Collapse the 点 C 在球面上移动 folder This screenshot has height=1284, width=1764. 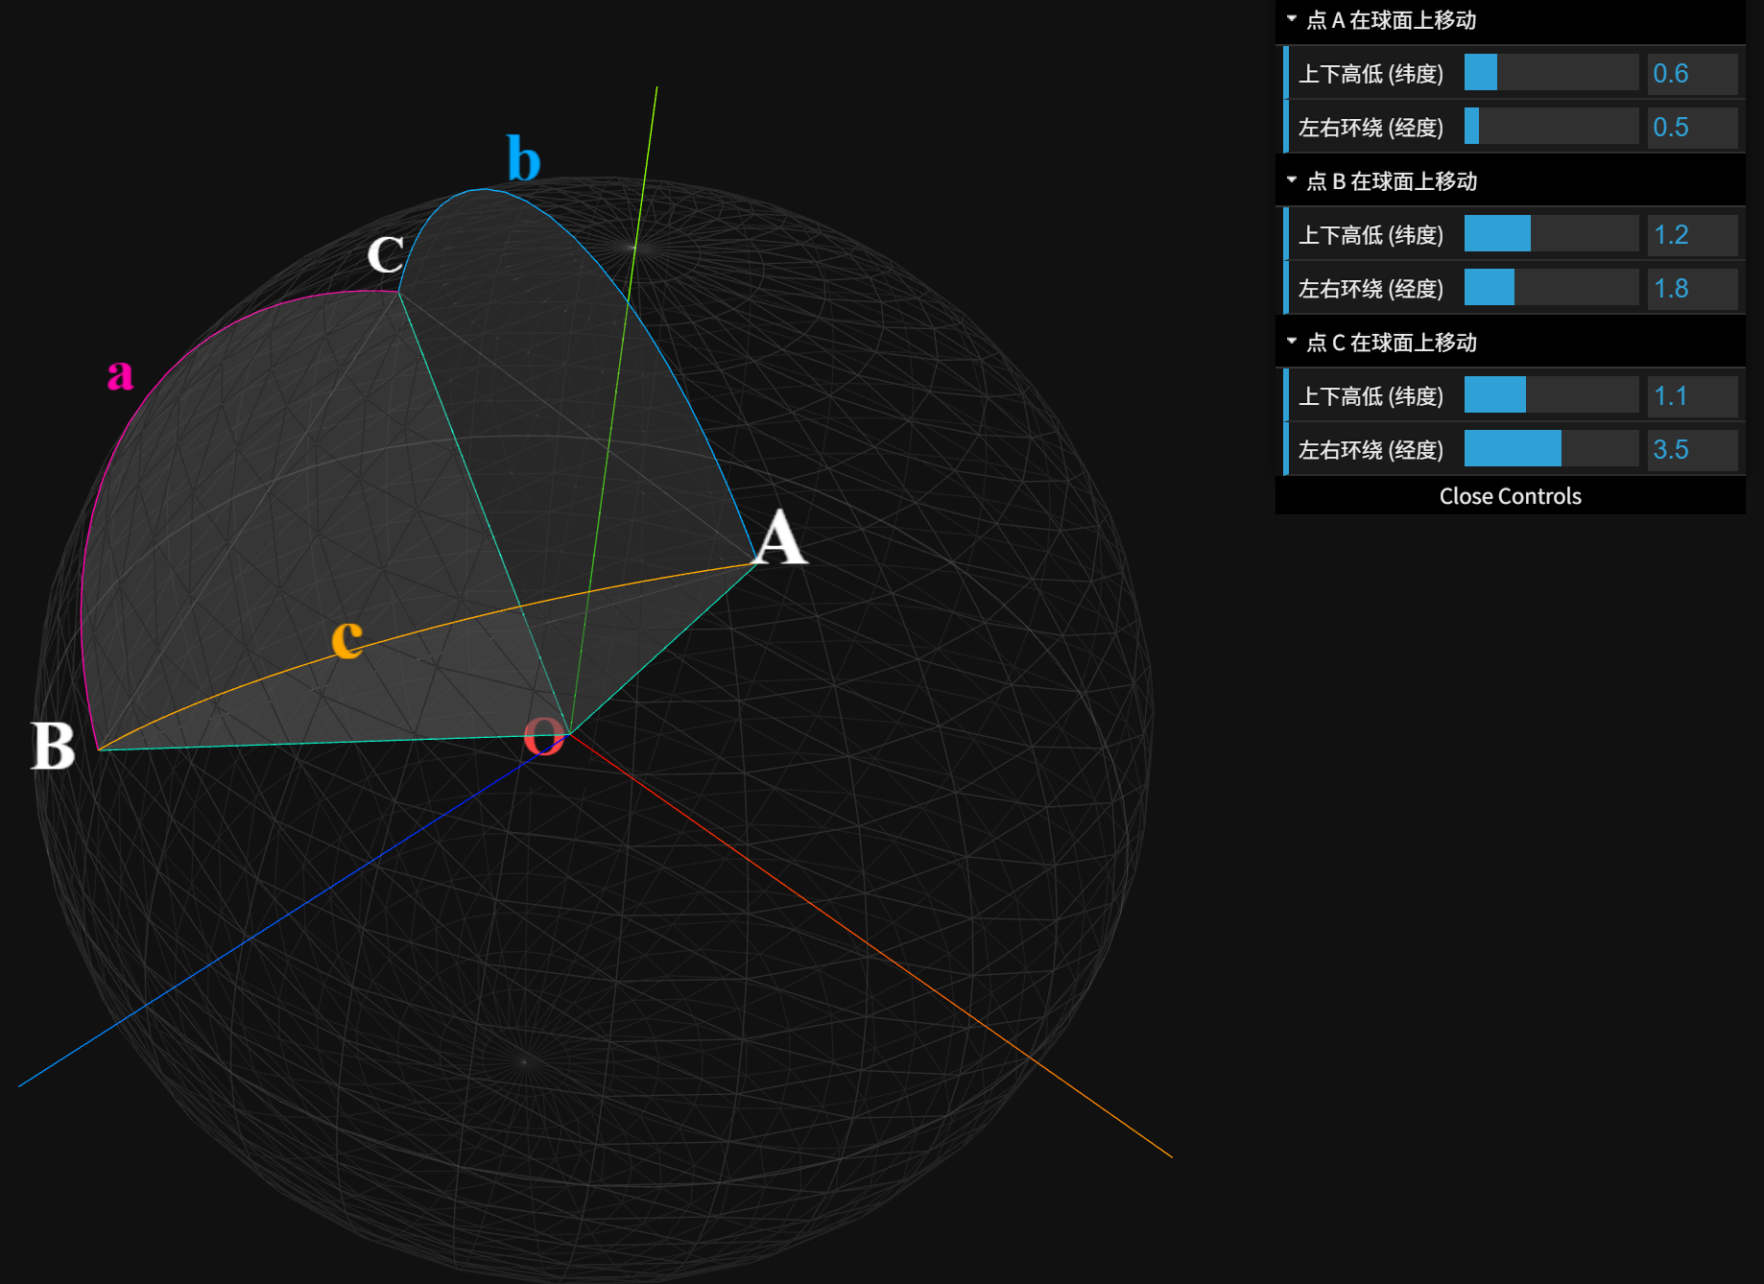1510,343
